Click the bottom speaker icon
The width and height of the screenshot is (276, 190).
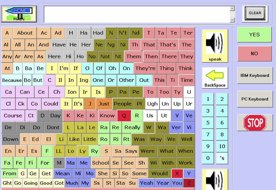point(215,179)
